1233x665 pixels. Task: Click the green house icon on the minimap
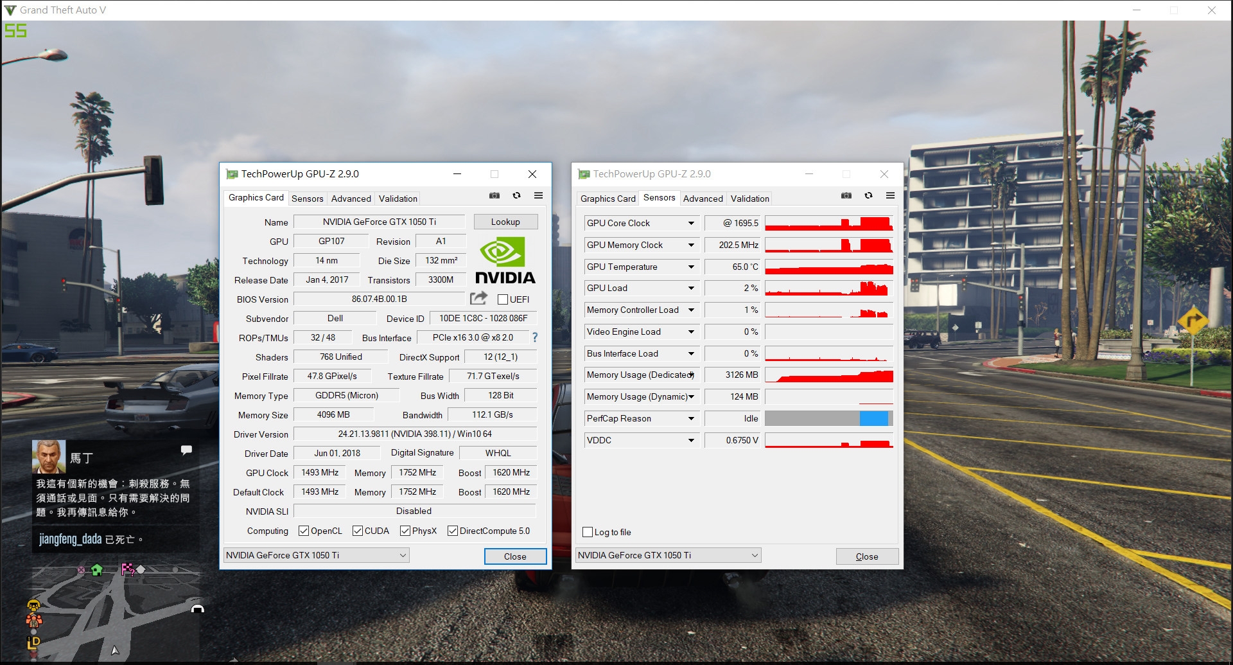coord(97,569)
